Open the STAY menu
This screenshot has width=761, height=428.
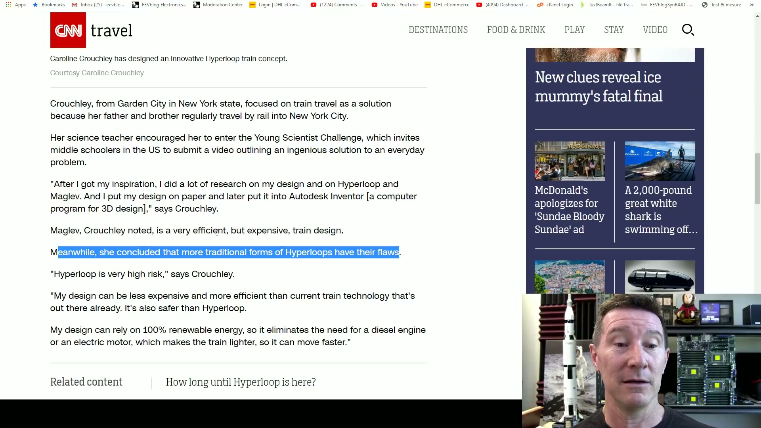click(x=614, y=30)
